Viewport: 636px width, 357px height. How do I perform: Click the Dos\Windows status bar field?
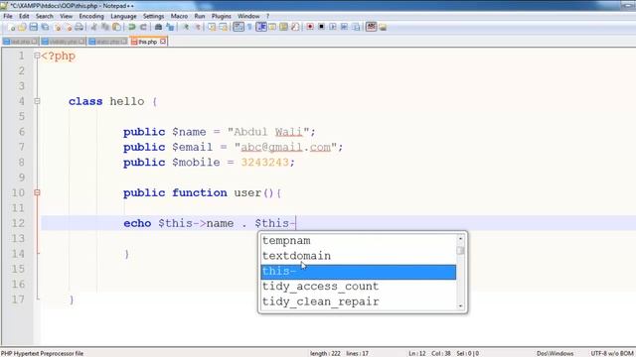click(555, 353)
